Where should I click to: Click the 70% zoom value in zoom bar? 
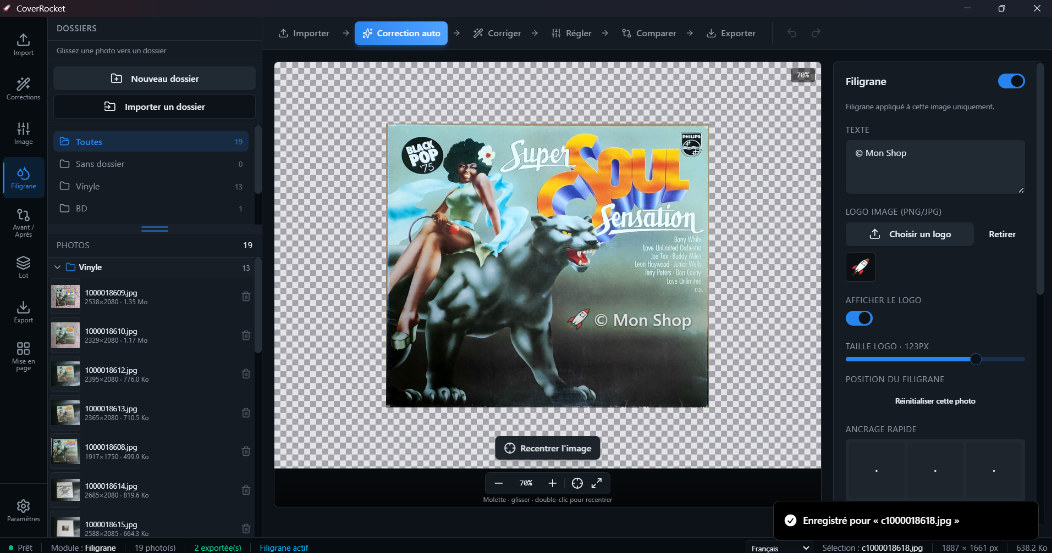coord(526,483)
